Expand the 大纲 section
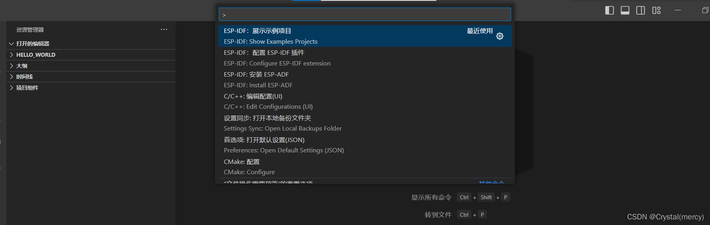Image resolution: width=710 pixels, height=225 pixels. pyautogui.click(x=91, y=66)
